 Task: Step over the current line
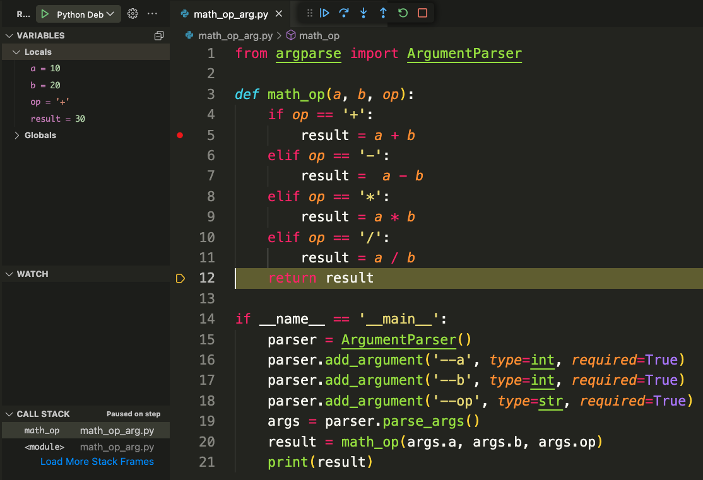pyautogui.click(x=344, y=13)
